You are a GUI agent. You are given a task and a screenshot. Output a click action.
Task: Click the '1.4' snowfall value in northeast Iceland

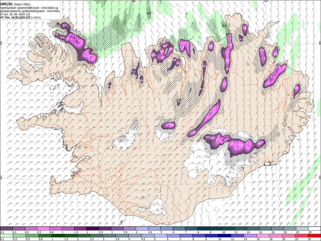273,77
